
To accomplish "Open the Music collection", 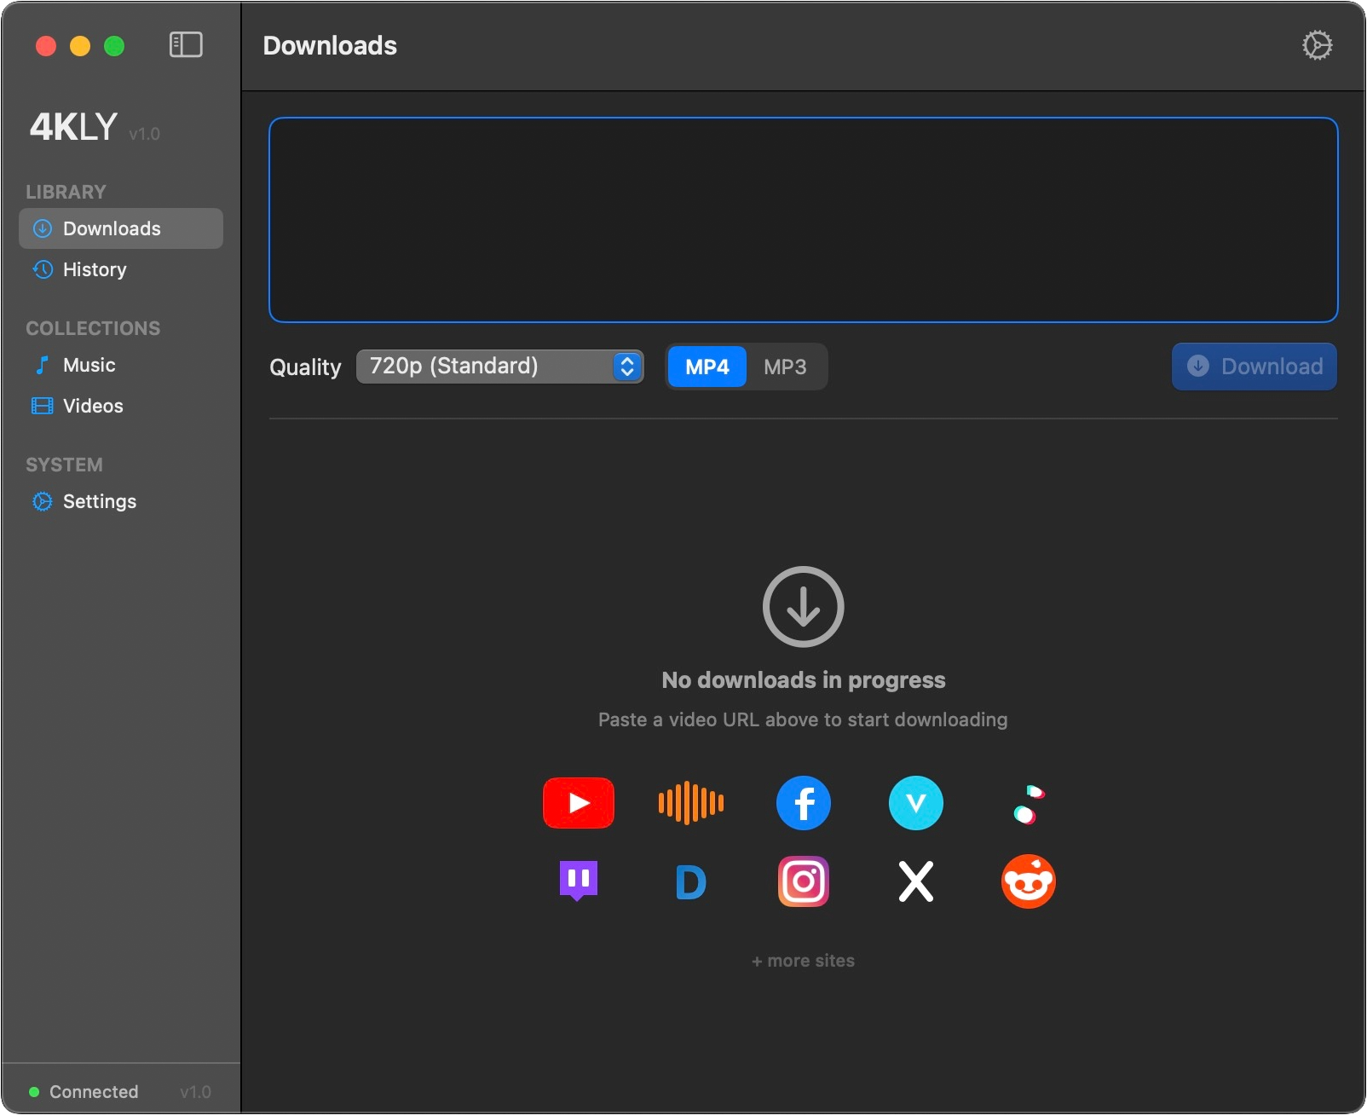I will [121, 365].
